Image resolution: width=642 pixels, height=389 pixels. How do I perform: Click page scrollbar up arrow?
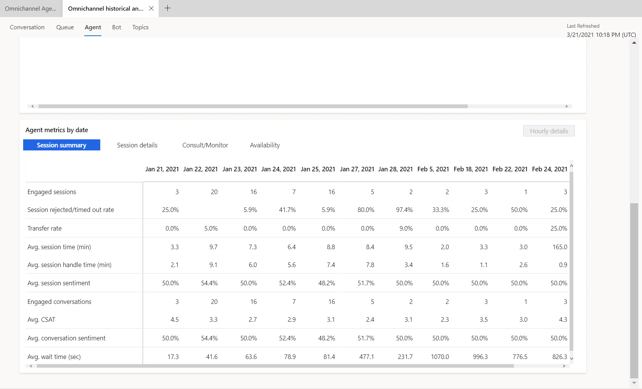(x=634, y=43)
